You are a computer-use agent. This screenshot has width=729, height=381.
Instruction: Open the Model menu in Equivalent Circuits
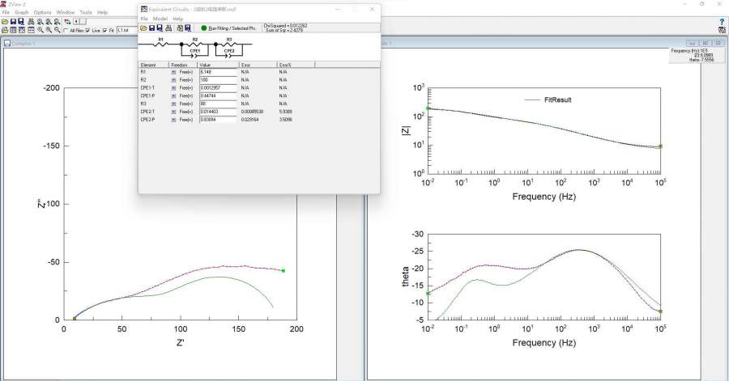[160, 19]
